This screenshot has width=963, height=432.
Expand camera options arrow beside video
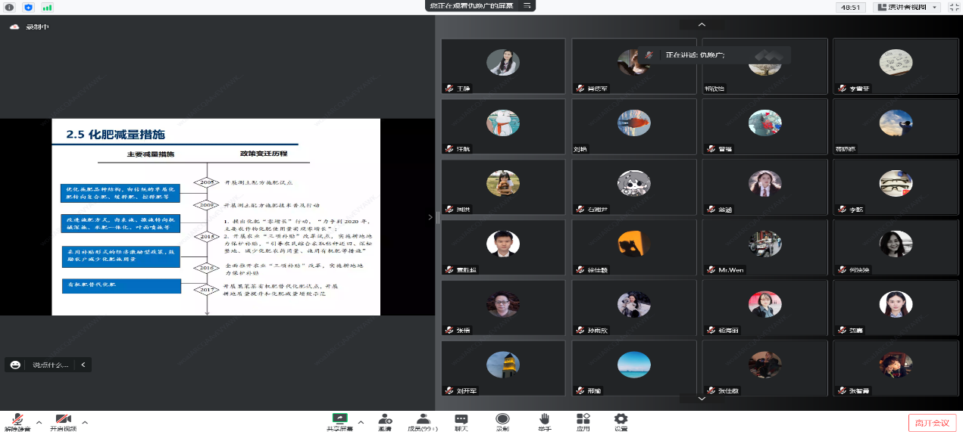coord(85,422)
